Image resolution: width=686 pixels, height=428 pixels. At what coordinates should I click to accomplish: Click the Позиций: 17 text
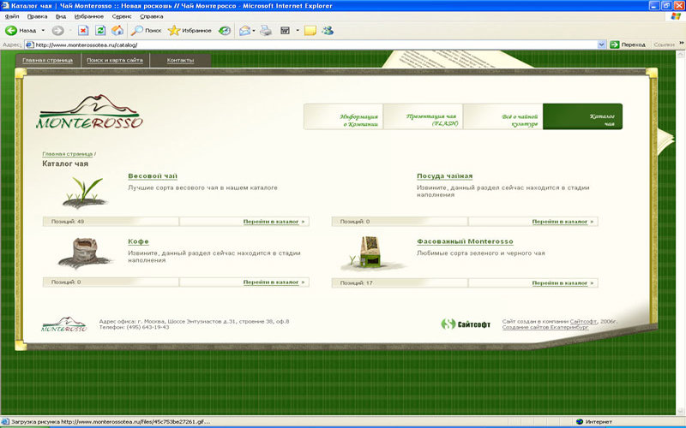[x=357, y=283]
